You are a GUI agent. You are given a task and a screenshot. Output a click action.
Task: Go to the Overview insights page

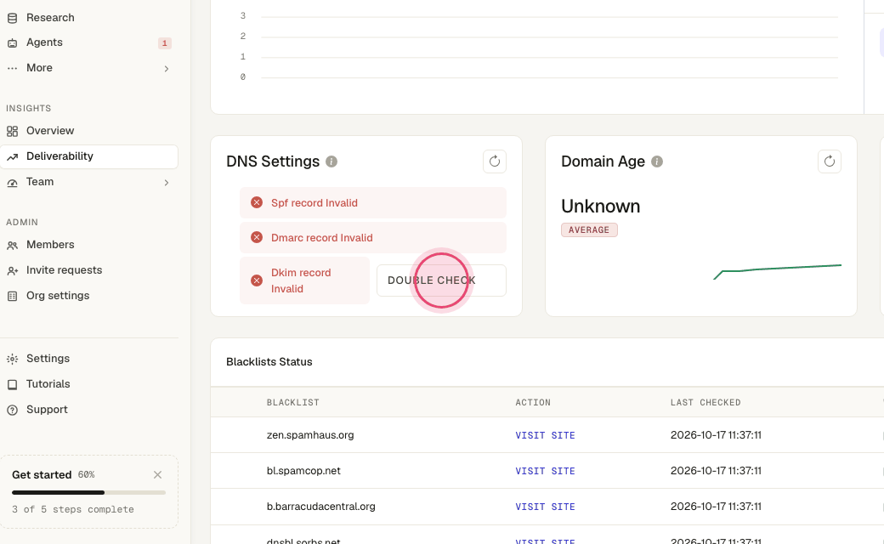(x=50, y=131)
